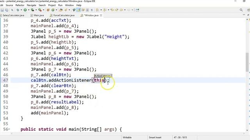250x140 pixels.
Task: Close the *Window.java editor tab
Action: (x=101, y=16)
